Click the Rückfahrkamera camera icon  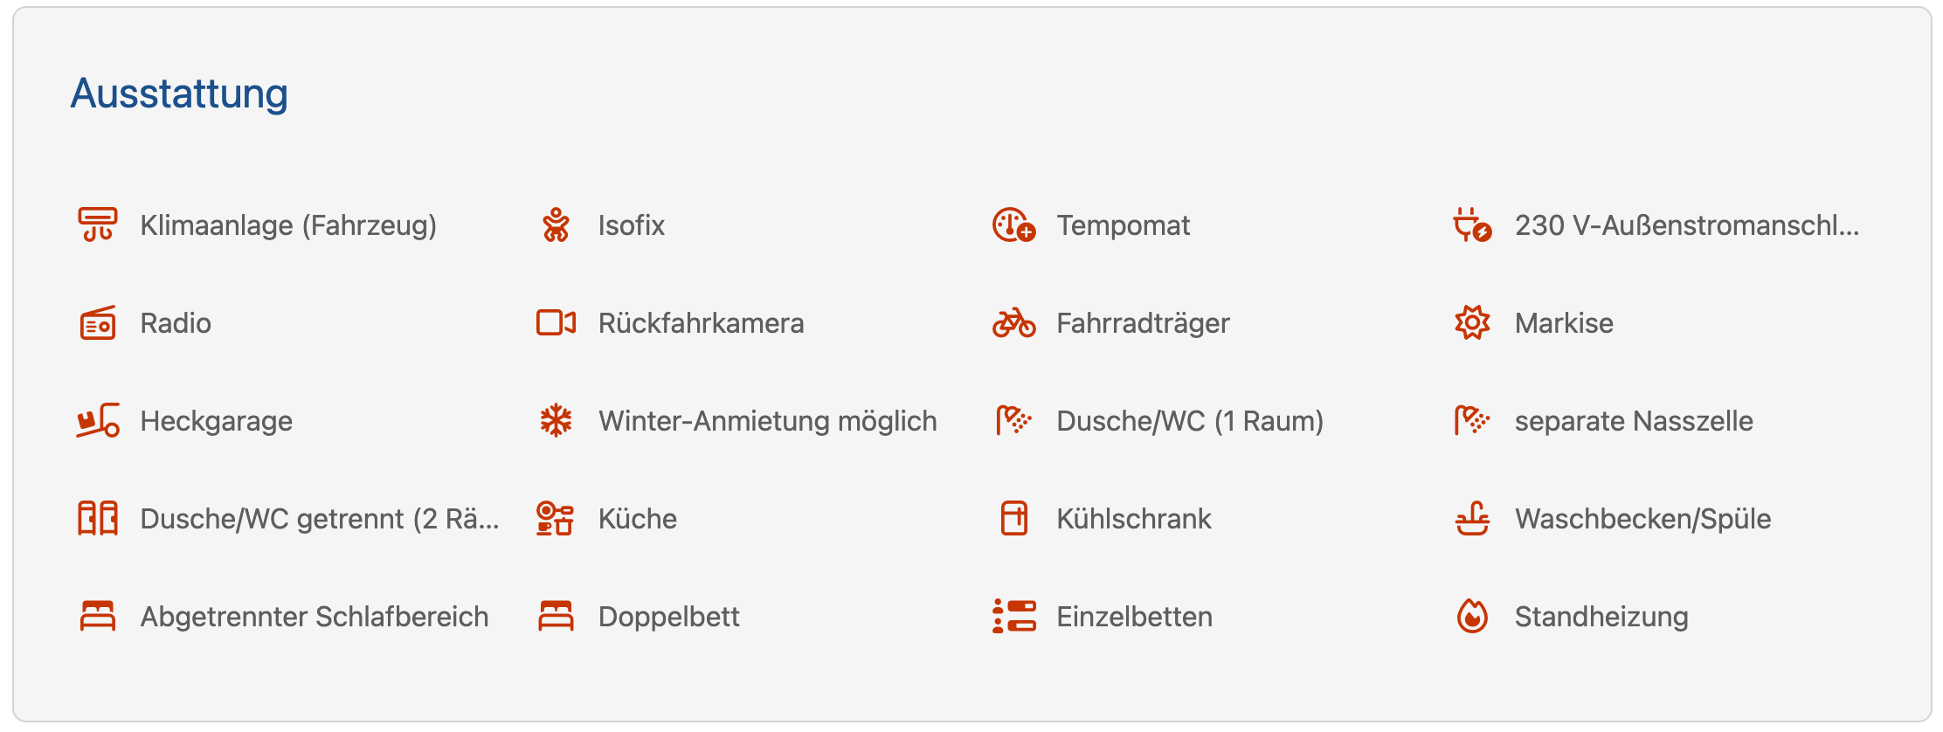[x=556, y=323]
